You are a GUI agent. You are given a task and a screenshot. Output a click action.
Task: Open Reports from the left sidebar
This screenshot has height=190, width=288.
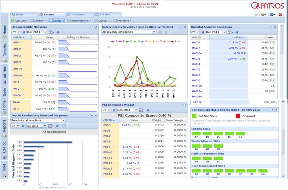(x=5, y=52)
